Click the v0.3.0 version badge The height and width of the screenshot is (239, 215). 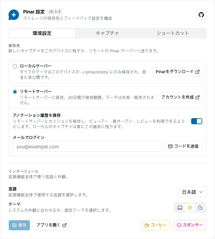55,12
